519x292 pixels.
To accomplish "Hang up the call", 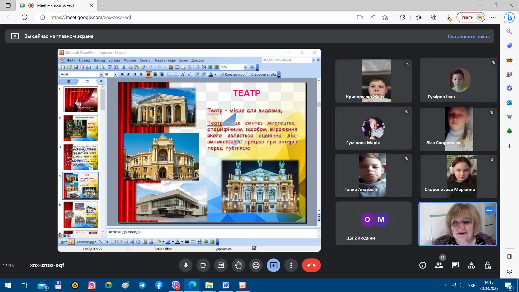I will pos(311,265).
